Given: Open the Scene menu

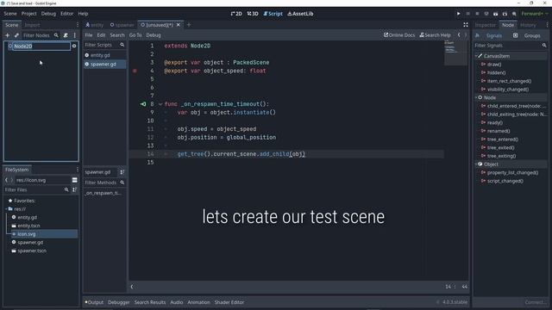Looking at the screenshot, I should pyautogui.click(x=10, y=14).
